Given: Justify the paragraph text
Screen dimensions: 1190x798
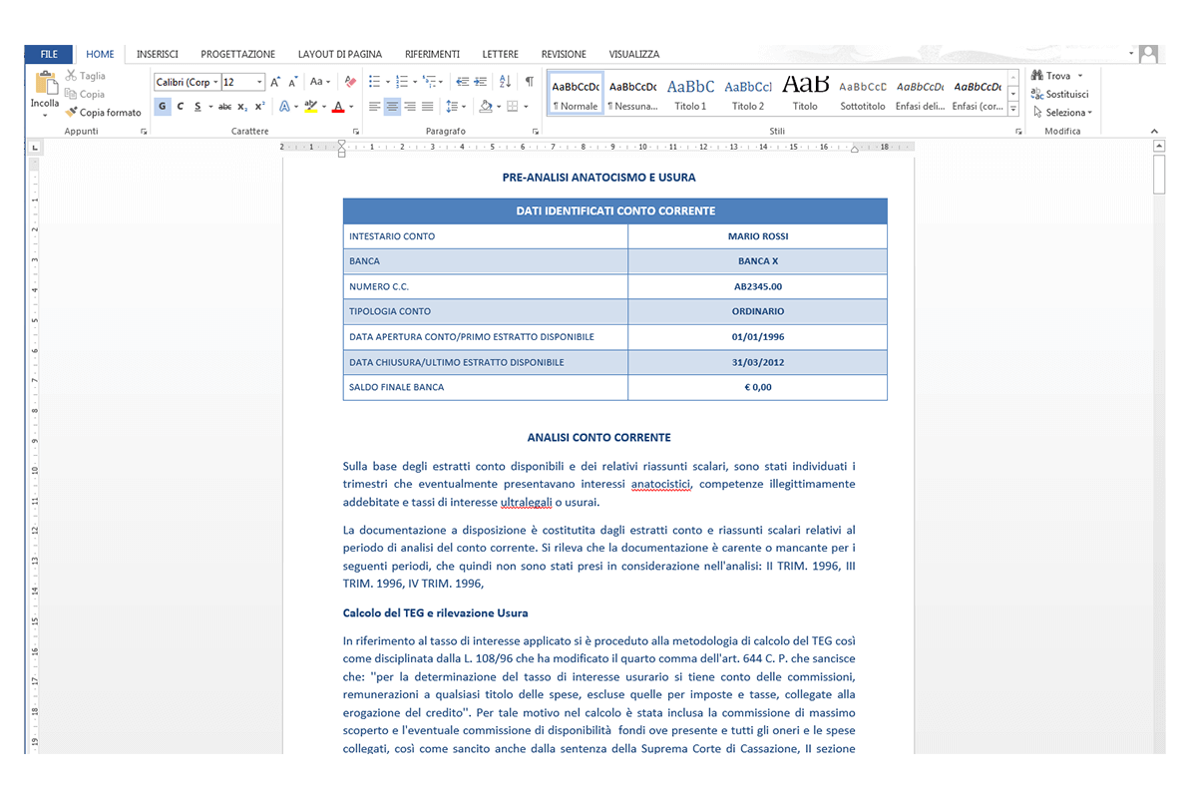Looking at the screenshot, I should pos(427,107).
